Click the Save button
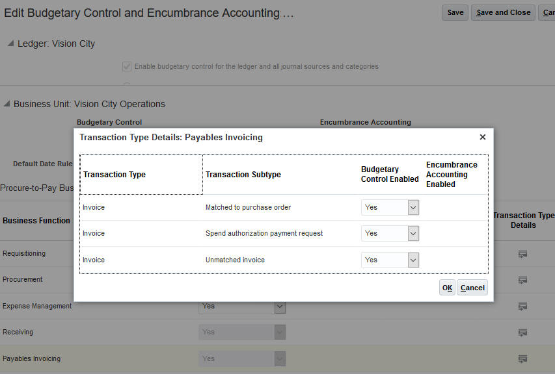555x374 pixels. [x=455, y=12]
